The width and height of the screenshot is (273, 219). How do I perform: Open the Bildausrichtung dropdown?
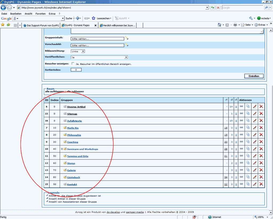[78, 51]
